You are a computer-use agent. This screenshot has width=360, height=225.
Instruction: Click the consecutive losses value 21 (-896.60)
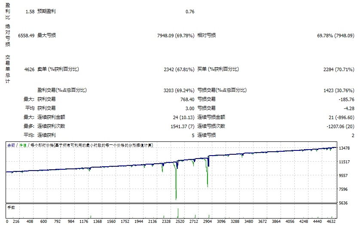coord(342,117)
